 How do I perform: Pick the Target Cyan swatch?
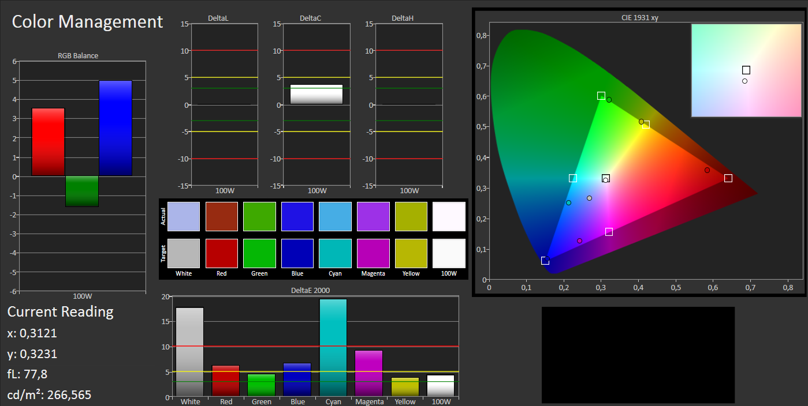tap(335, 253)
